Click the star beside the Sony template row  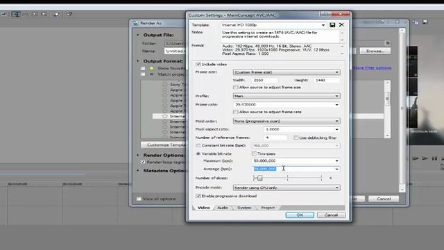tap(164, 85)
